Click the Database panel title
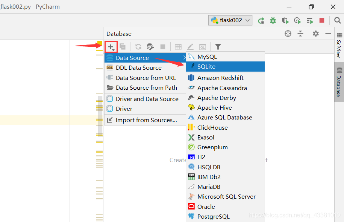The height and width of the screenshot is (222, 344). point(119,34)
